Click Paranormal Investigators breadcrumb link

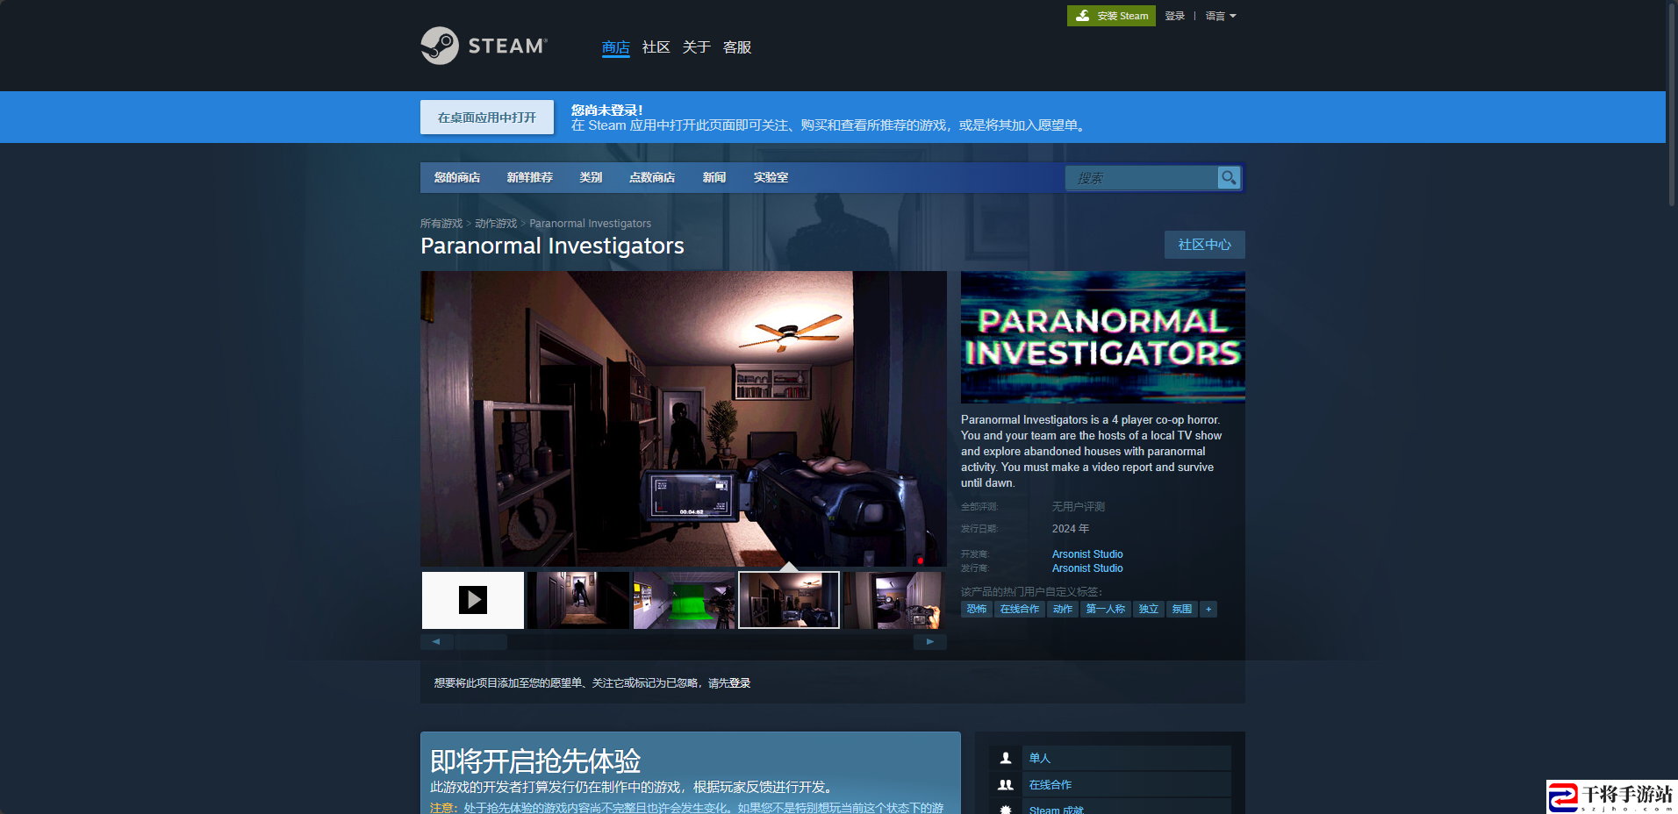(x=591, y=224)
